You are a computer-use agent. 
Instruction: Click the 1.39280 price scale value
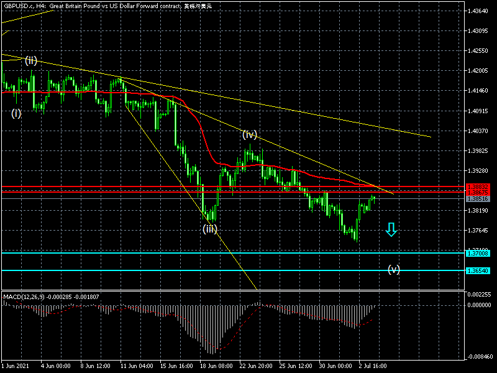(x=478, y=171)
